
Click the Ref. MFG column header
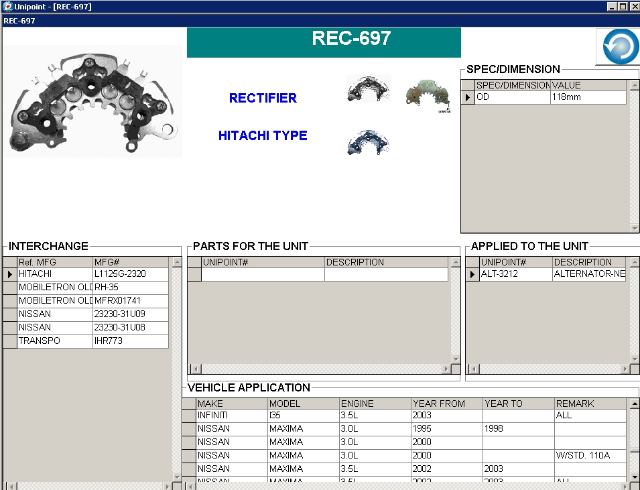tap(54, 262)
